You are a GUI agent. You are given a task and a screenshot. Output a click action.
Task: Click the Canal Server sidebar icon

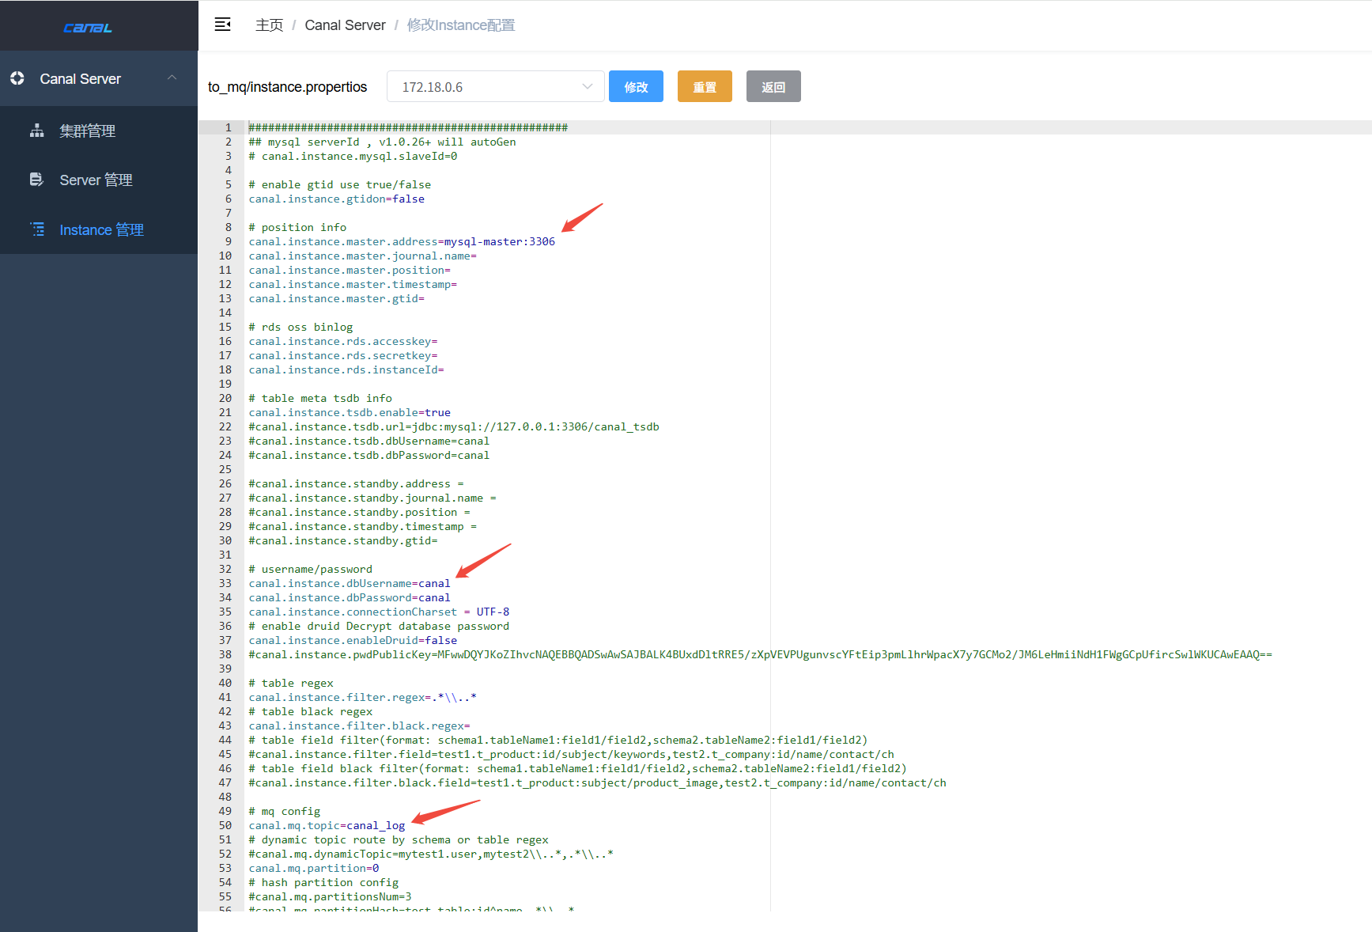(17, 78)
